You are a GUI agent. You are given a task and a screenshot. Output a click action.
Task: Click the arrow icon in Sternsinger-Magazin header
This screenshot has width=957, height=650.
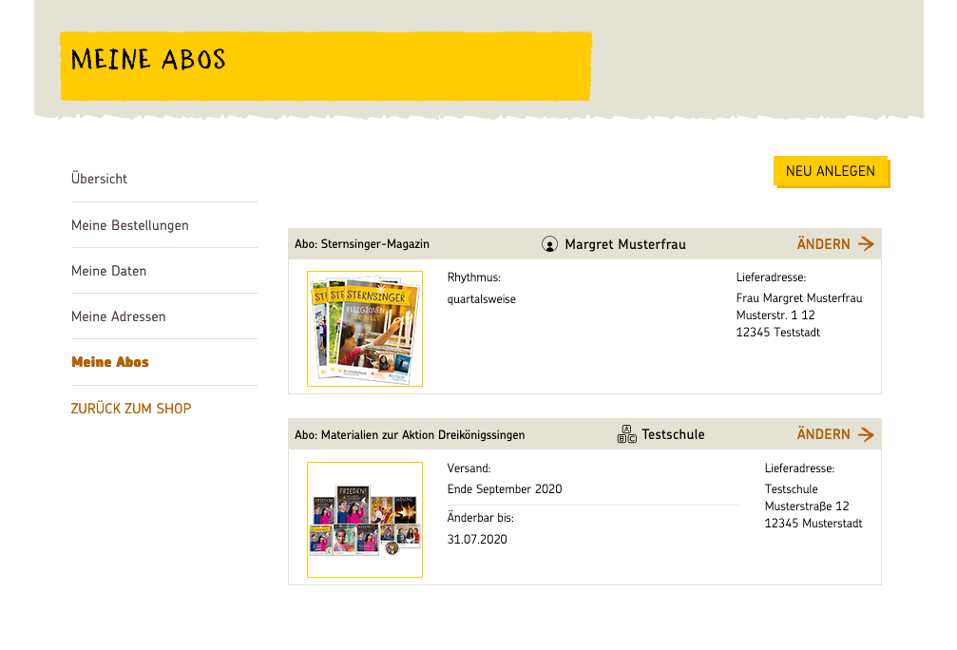866,244
